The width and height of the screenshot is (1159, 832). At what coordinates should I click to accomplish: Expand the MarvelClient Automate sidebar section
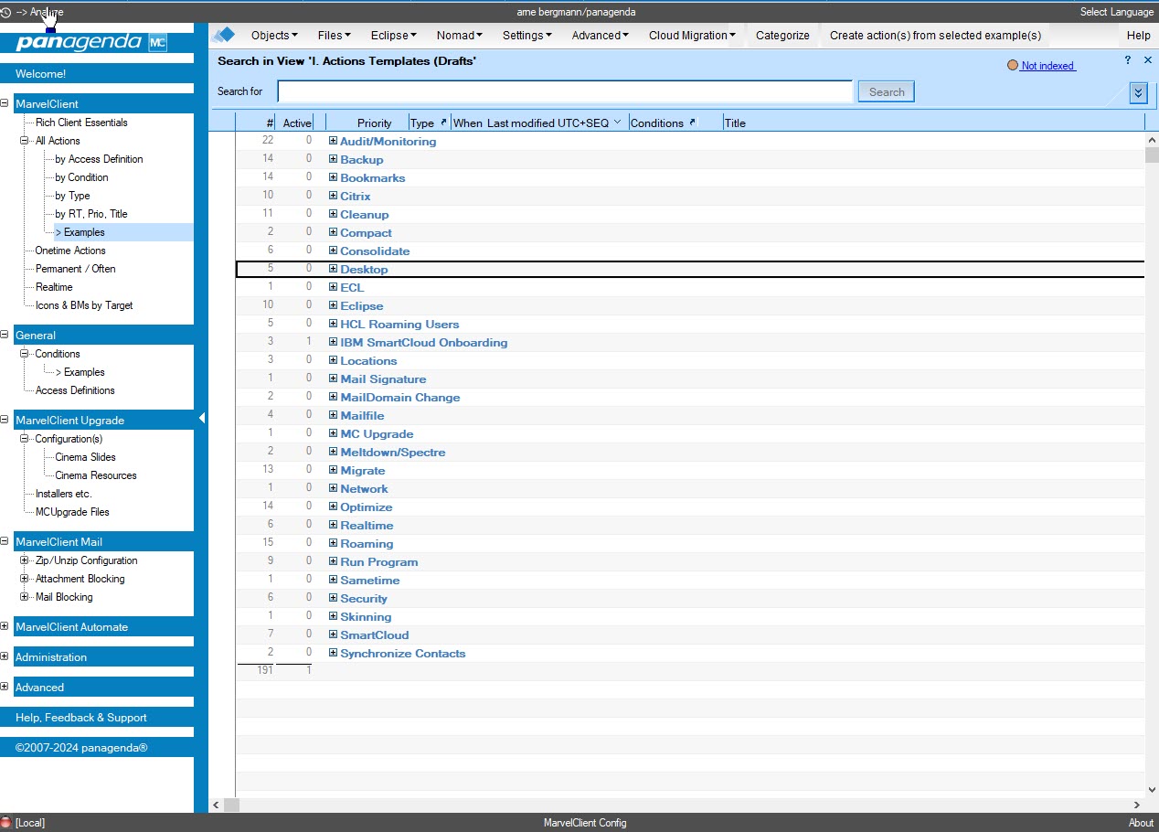5,626
